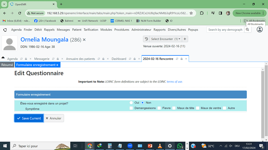The width and height of the screenshot is (268, 150).
Task: Check the Demangeaisons symptom checkbox
Action: (131, 108)
